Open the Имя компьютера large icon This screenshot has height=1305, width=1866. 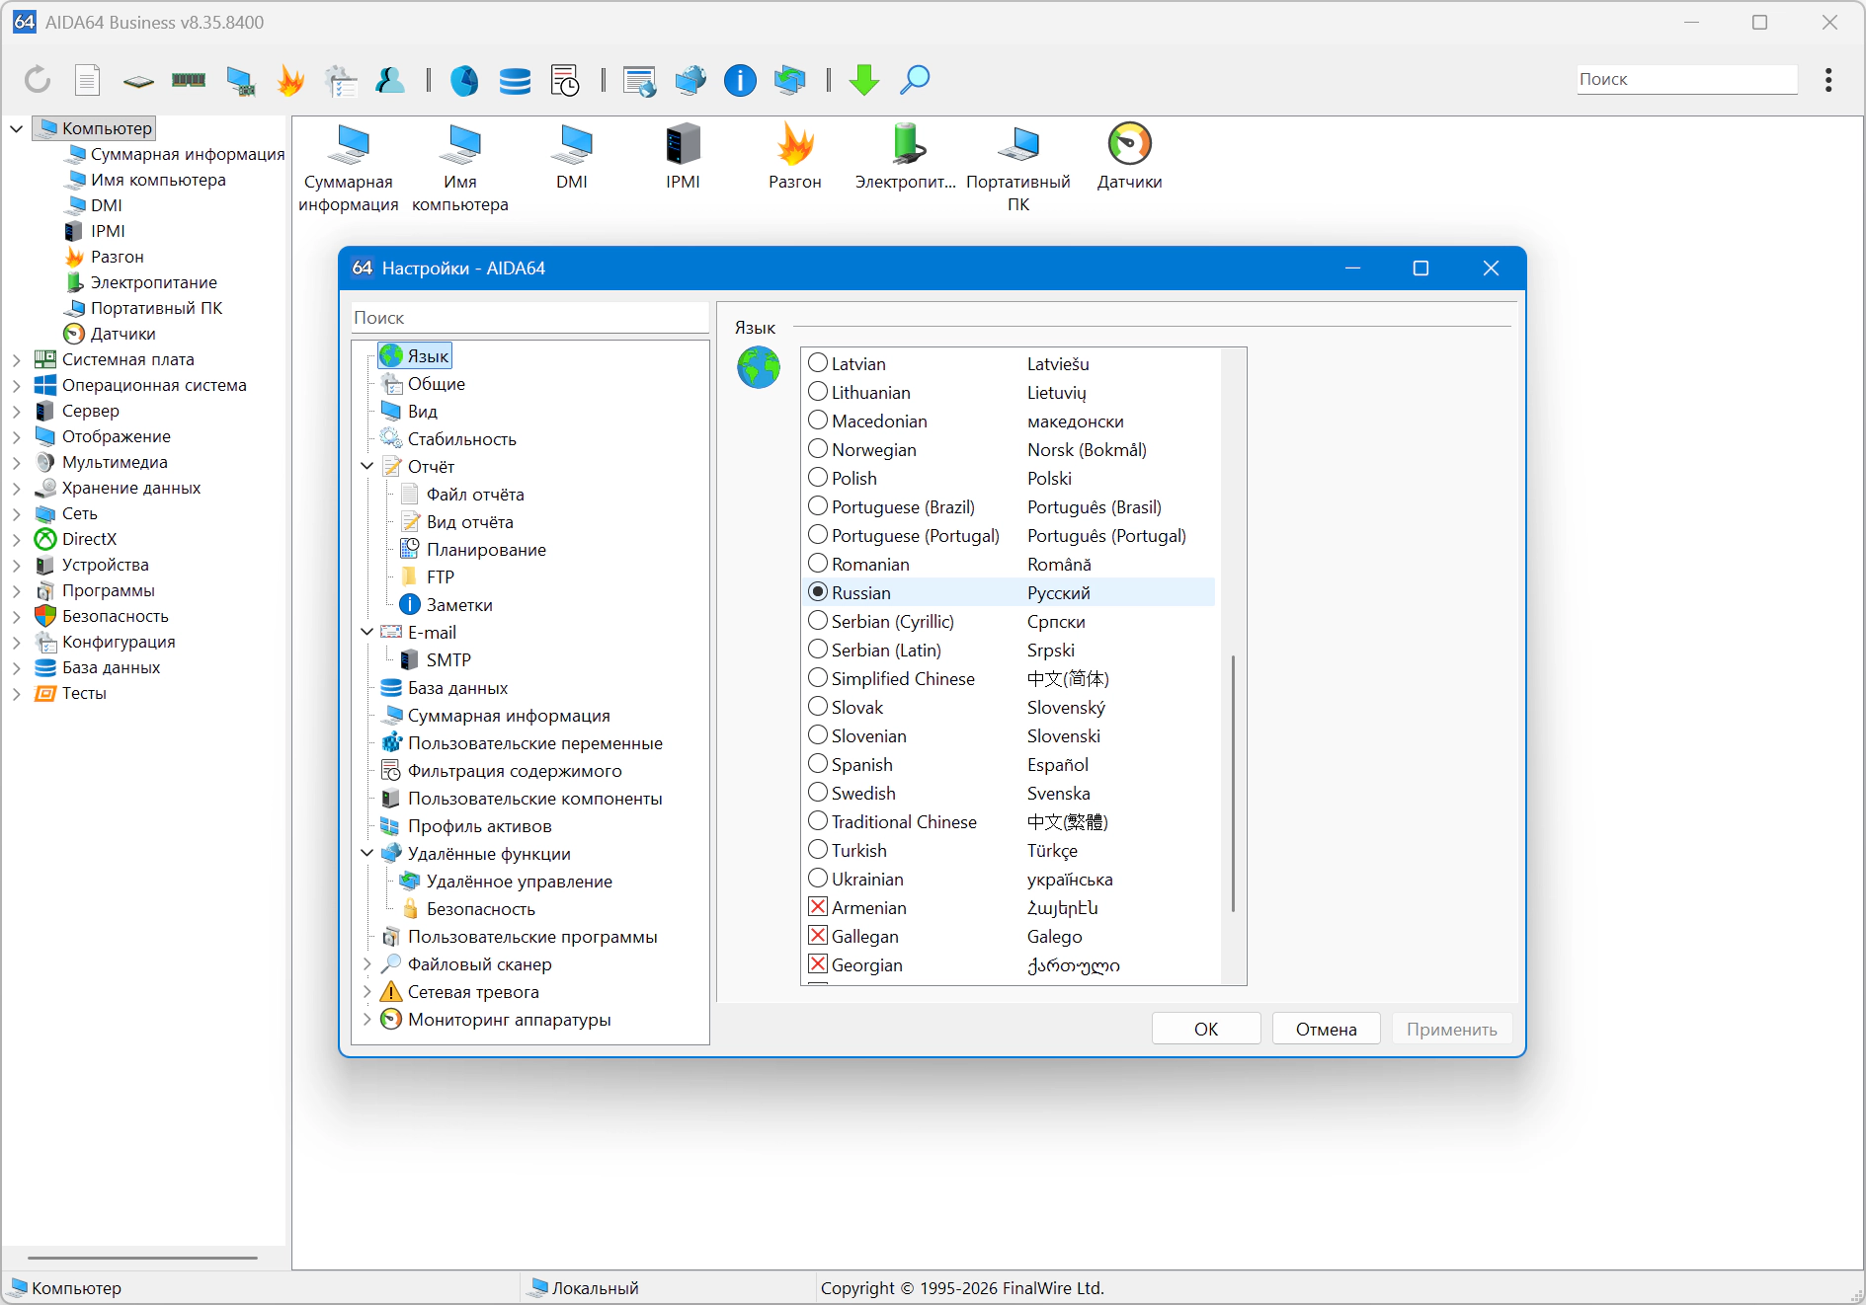pos(460,168)
